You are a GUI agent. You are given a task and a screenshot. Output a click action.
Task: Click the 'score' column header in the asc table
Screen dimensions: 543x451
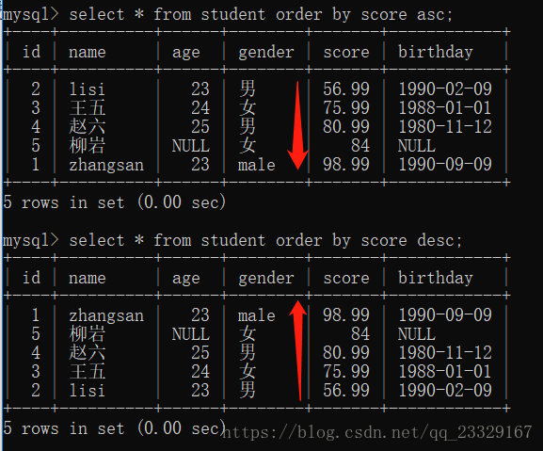[346, 53]
